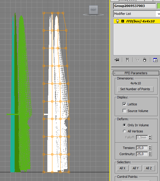
Task: Toggle FFD modifier lightbulb icon
Action: (118, 21)
